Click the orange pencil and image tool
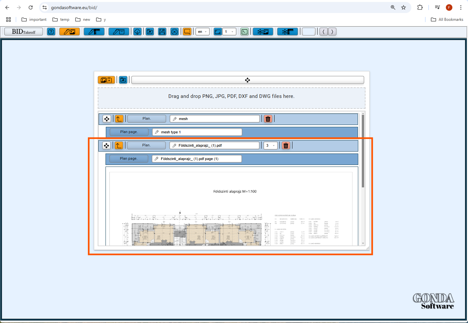Viewport: 468px width, 323px height. [x=69, y=32]
